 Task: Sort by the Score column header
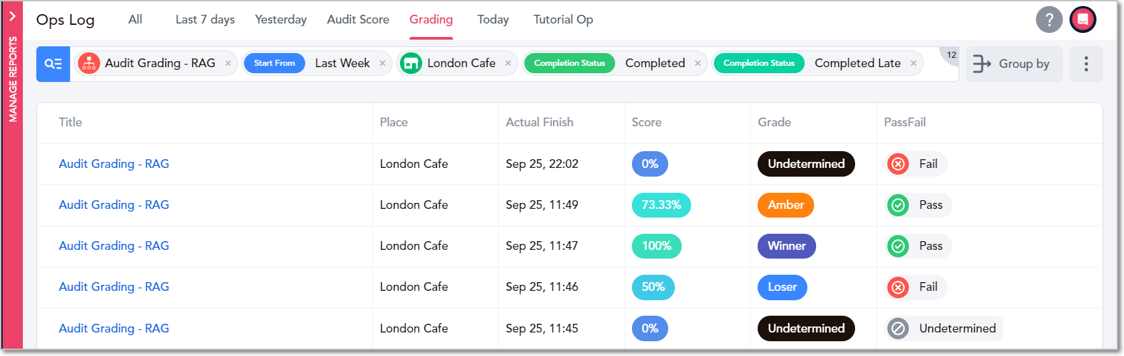pos(647,122)
